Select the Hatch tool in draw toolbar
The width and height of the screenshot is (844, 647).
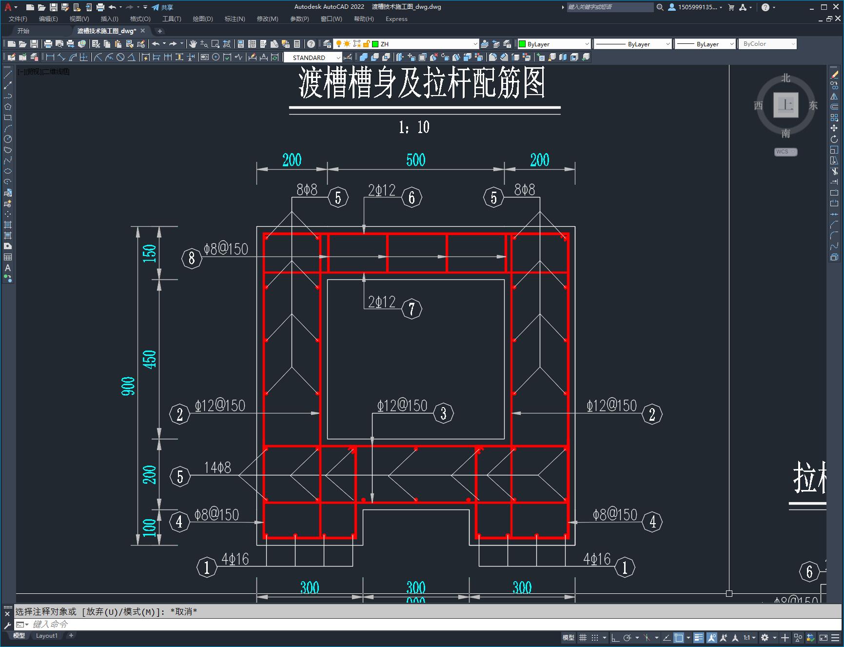click(8, 225)
